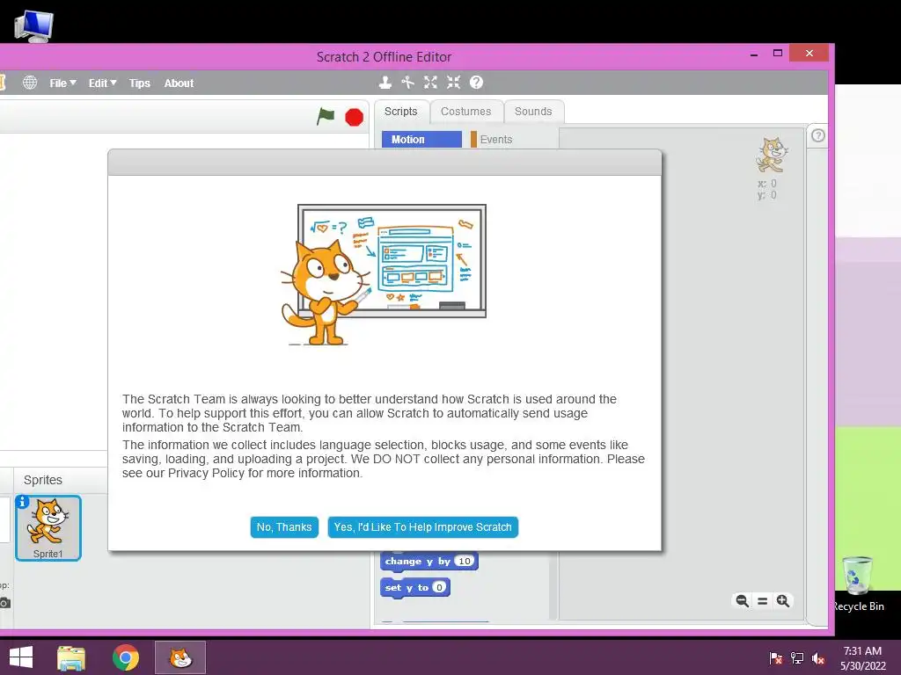Click the Action Center flag icon
The width and height of the screenshot is (901, 675).
776,658
